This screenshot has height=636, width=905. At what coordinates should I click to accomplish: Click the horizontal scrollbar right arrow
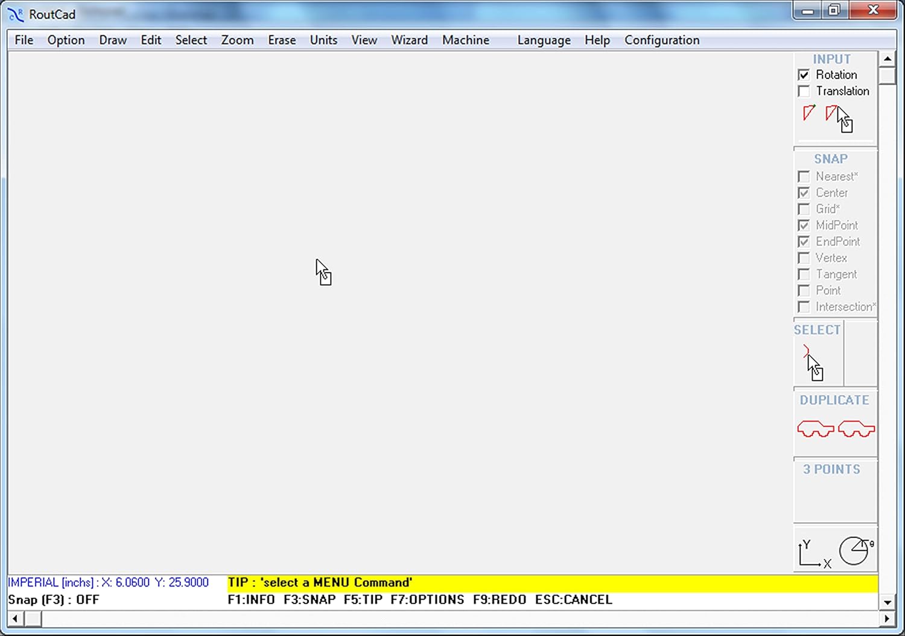coord(887,619)
